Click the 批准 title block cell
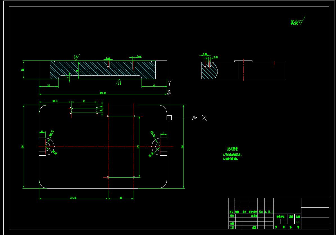Viewport: 336px width, 235px height. point(254,227)
